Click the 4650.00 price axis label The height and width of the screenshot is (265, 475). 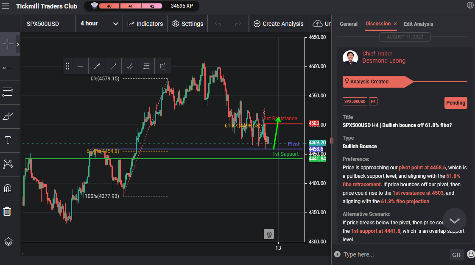317,37
